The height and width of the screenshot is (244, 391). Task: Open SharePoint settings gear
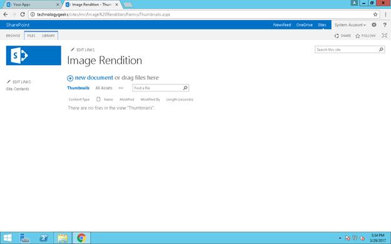click(x=373, y=24)
